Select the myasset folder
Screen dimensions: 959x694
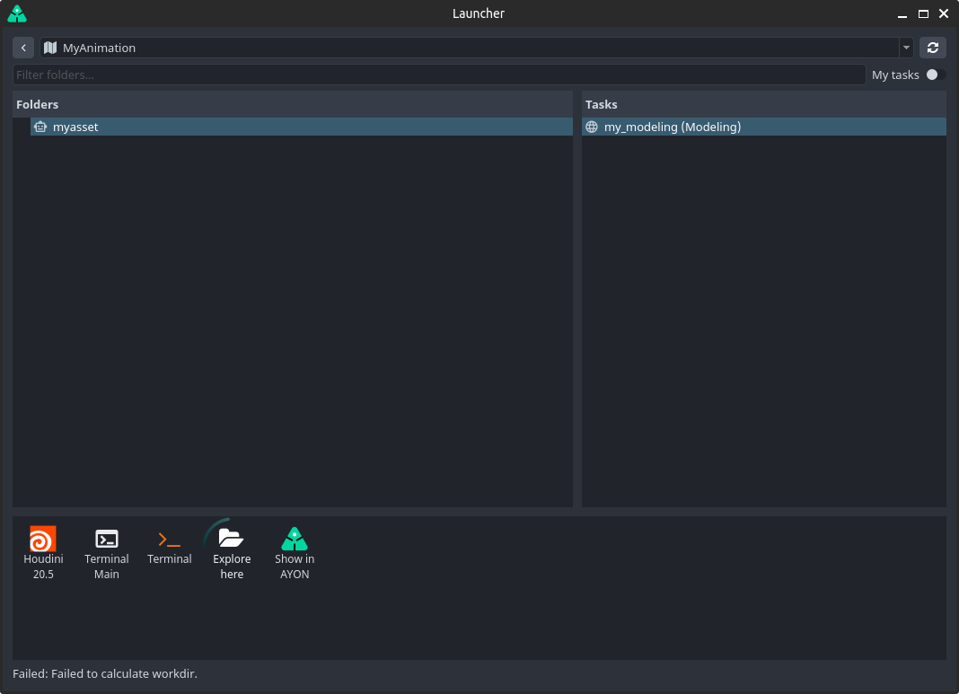[x=75, y=127]
